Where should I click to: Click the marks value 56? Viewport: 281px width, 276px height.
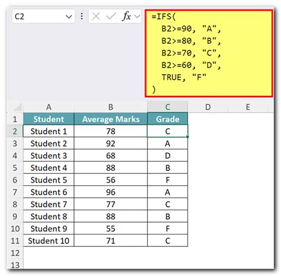111,180
